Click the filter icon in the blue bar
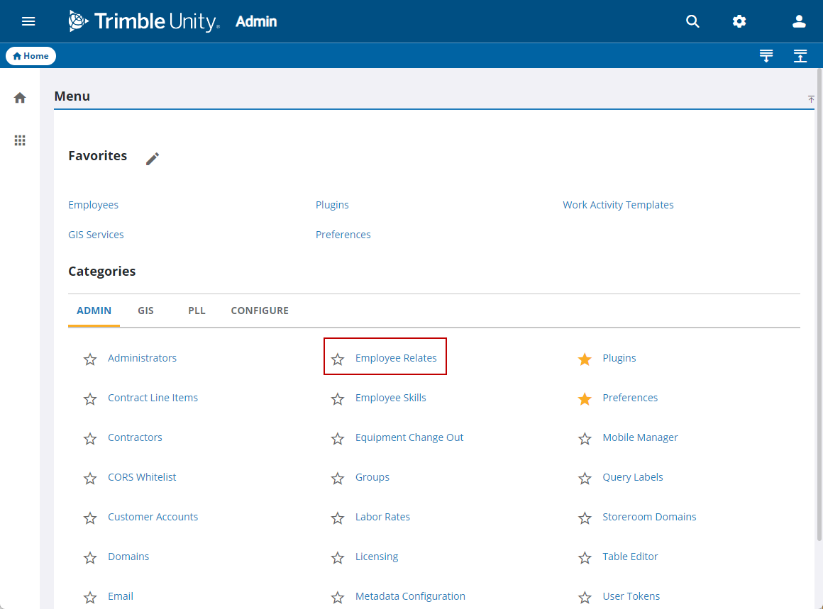The height and width of the screenshot is (609, 823). click(766, 55)
